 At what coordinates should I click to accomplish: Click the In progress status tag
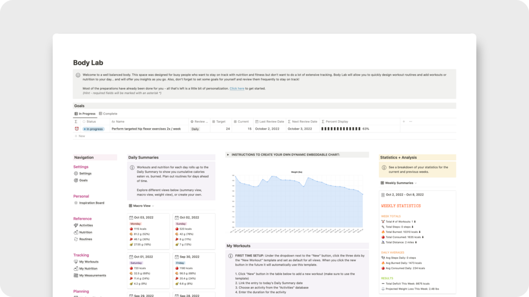click(94, 129)
